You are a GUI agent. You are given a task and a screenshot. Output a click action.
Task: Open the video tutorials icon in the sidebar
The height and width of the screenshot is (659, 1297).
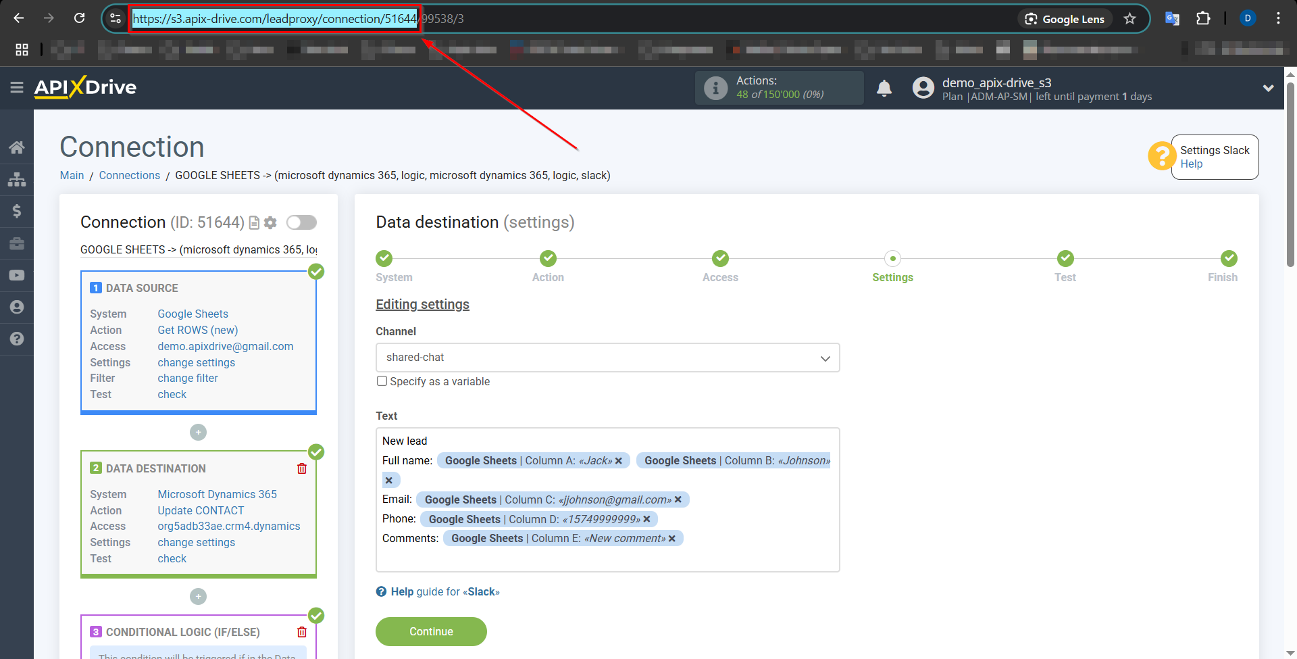coord(17,275)
